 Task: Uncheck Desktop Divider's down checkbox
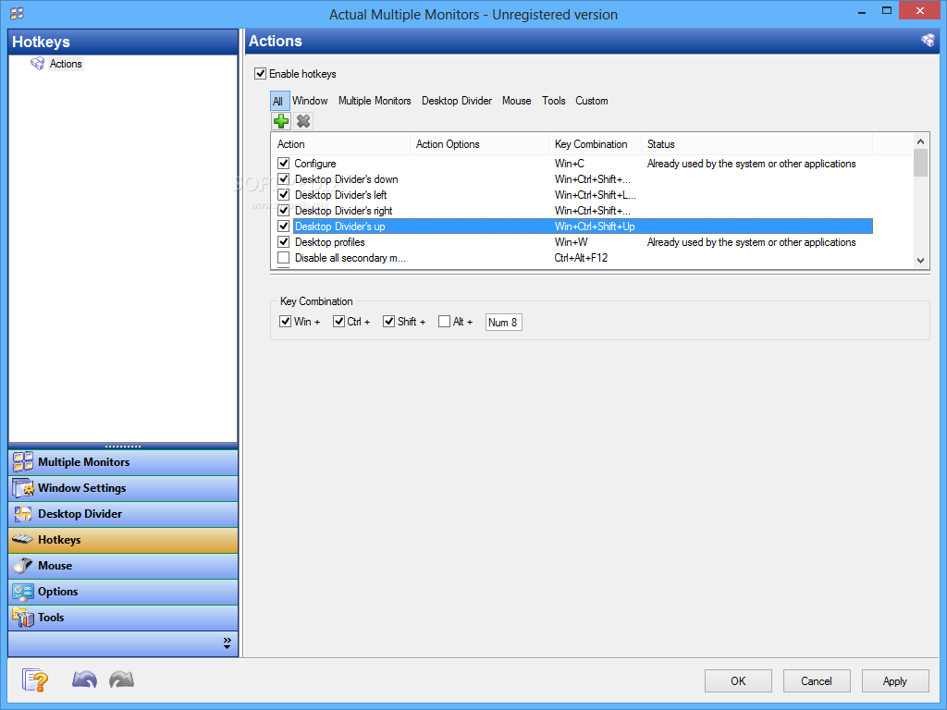click(283, 178)
